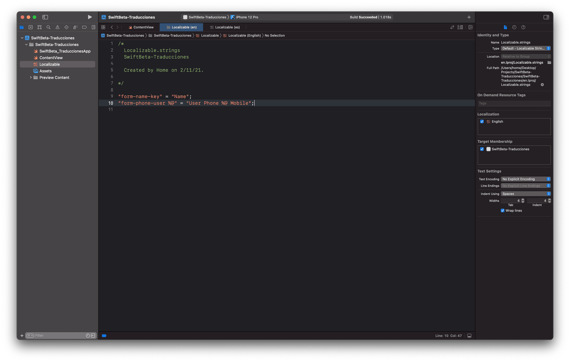
Task: Open the Symbol navigator
Action: click(x=40, y=27)
